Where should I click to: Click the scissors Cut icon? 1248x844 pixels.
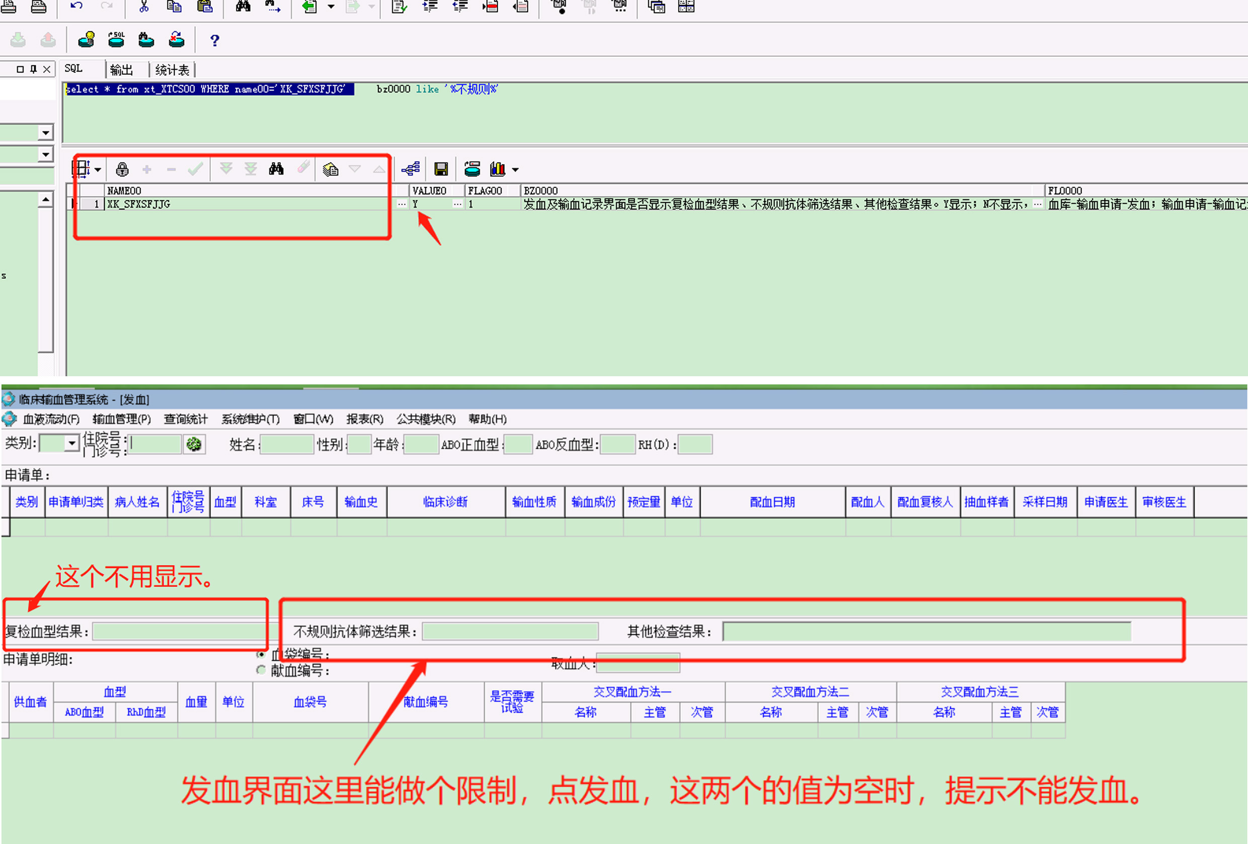pos(143,6)
